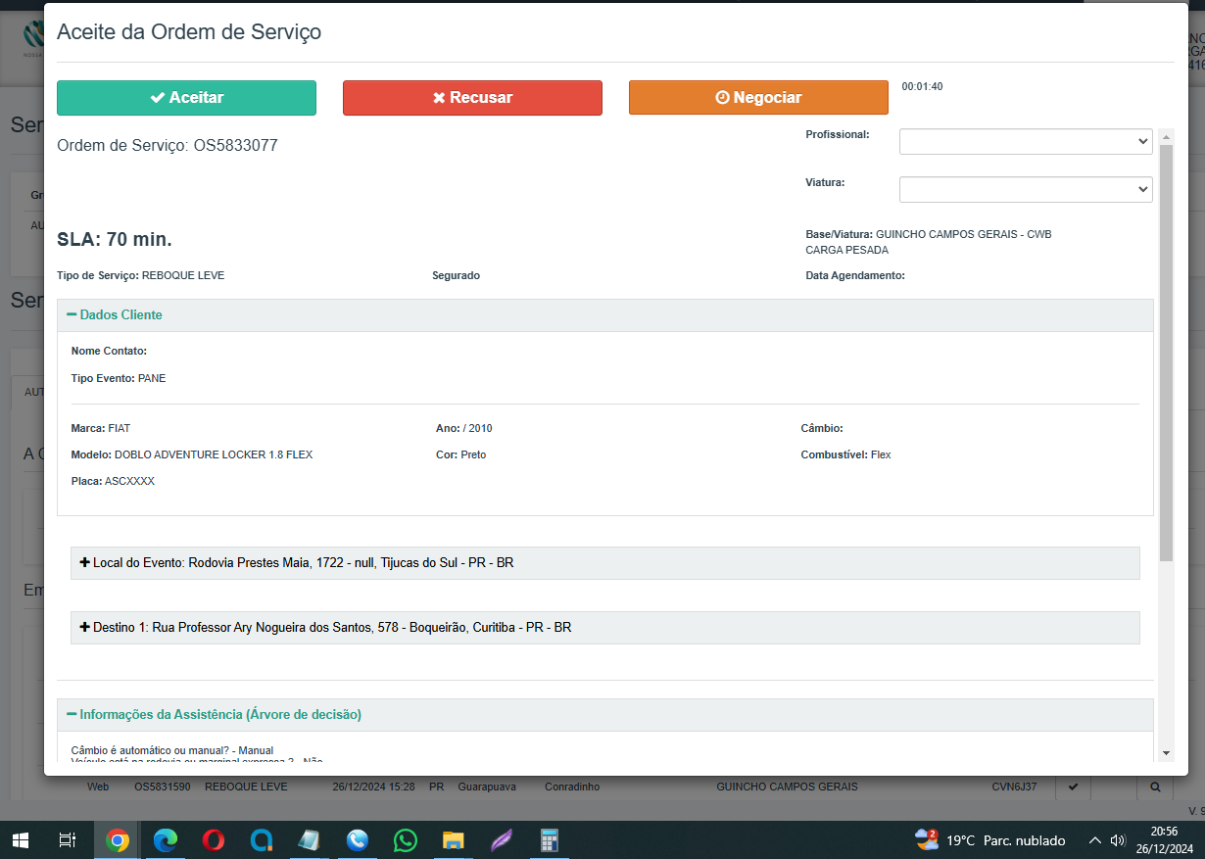Click the Data Agendamento label

855,276
